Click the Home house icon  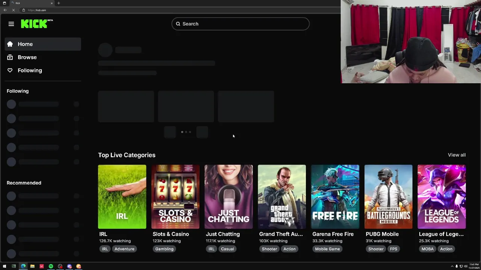point(10,44)
